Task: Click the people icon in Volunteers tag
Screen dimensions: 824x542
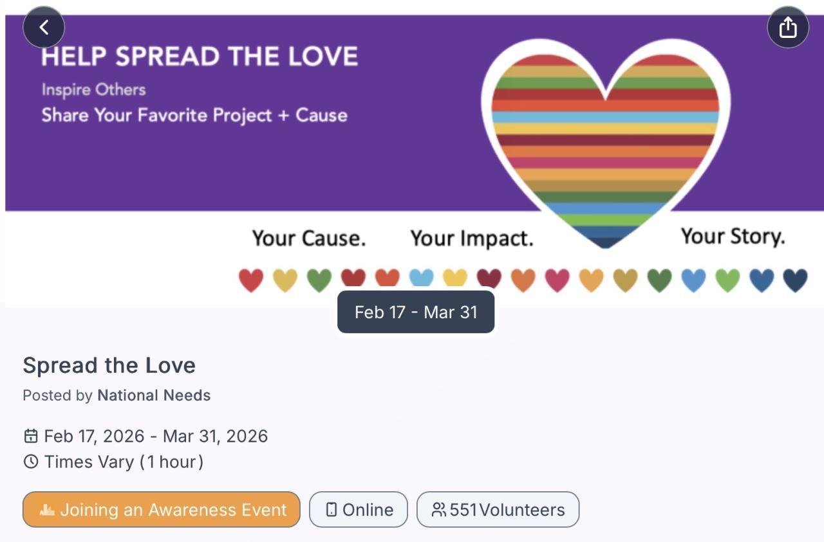Action: 438,510
